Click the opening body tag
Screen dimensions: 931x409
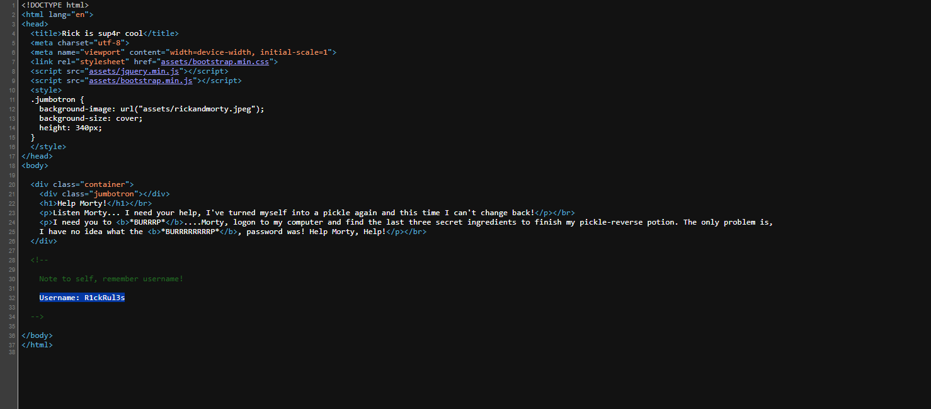coord(35,165)
